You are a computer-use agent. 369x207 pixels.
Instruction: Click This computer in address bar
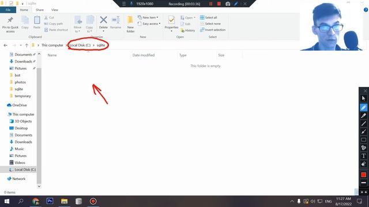coord(52,45)
